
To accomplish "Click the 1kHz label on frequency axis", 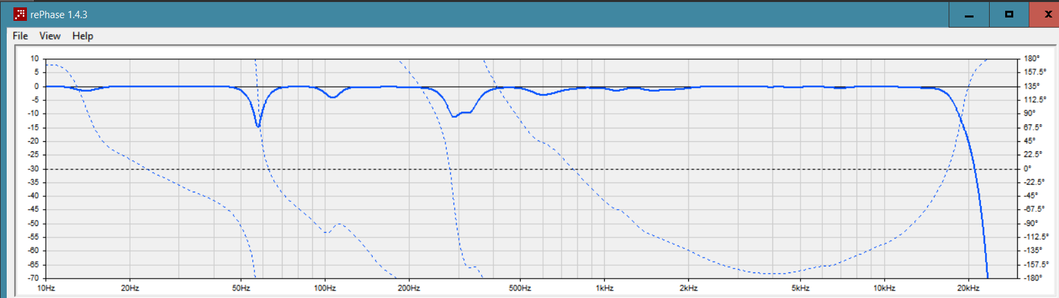I will (x=604, y=288).
